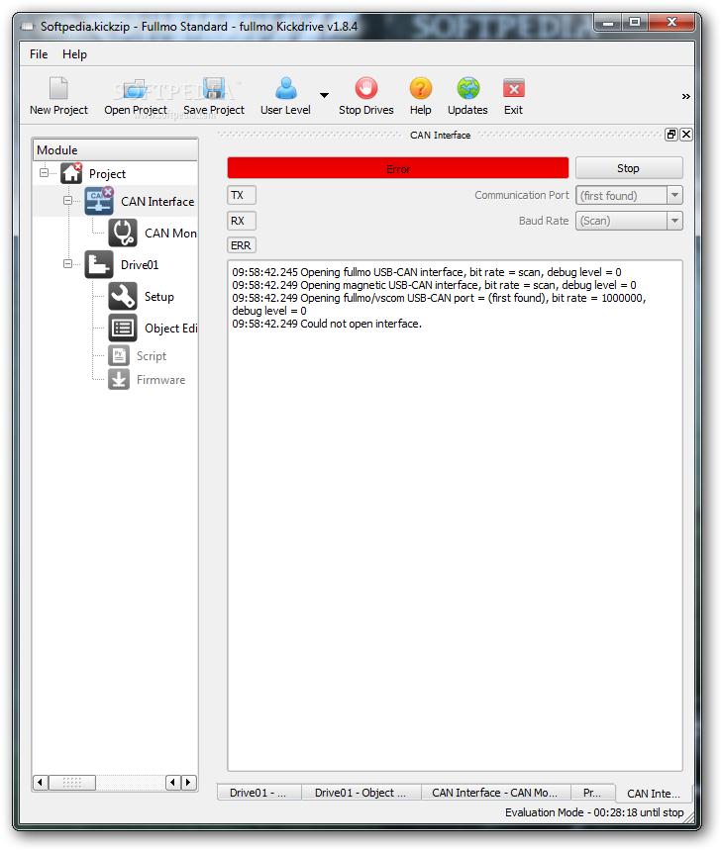Collapse the CAN Interface tree node
The image size is (722, 851).
click(x=67, y=201)
